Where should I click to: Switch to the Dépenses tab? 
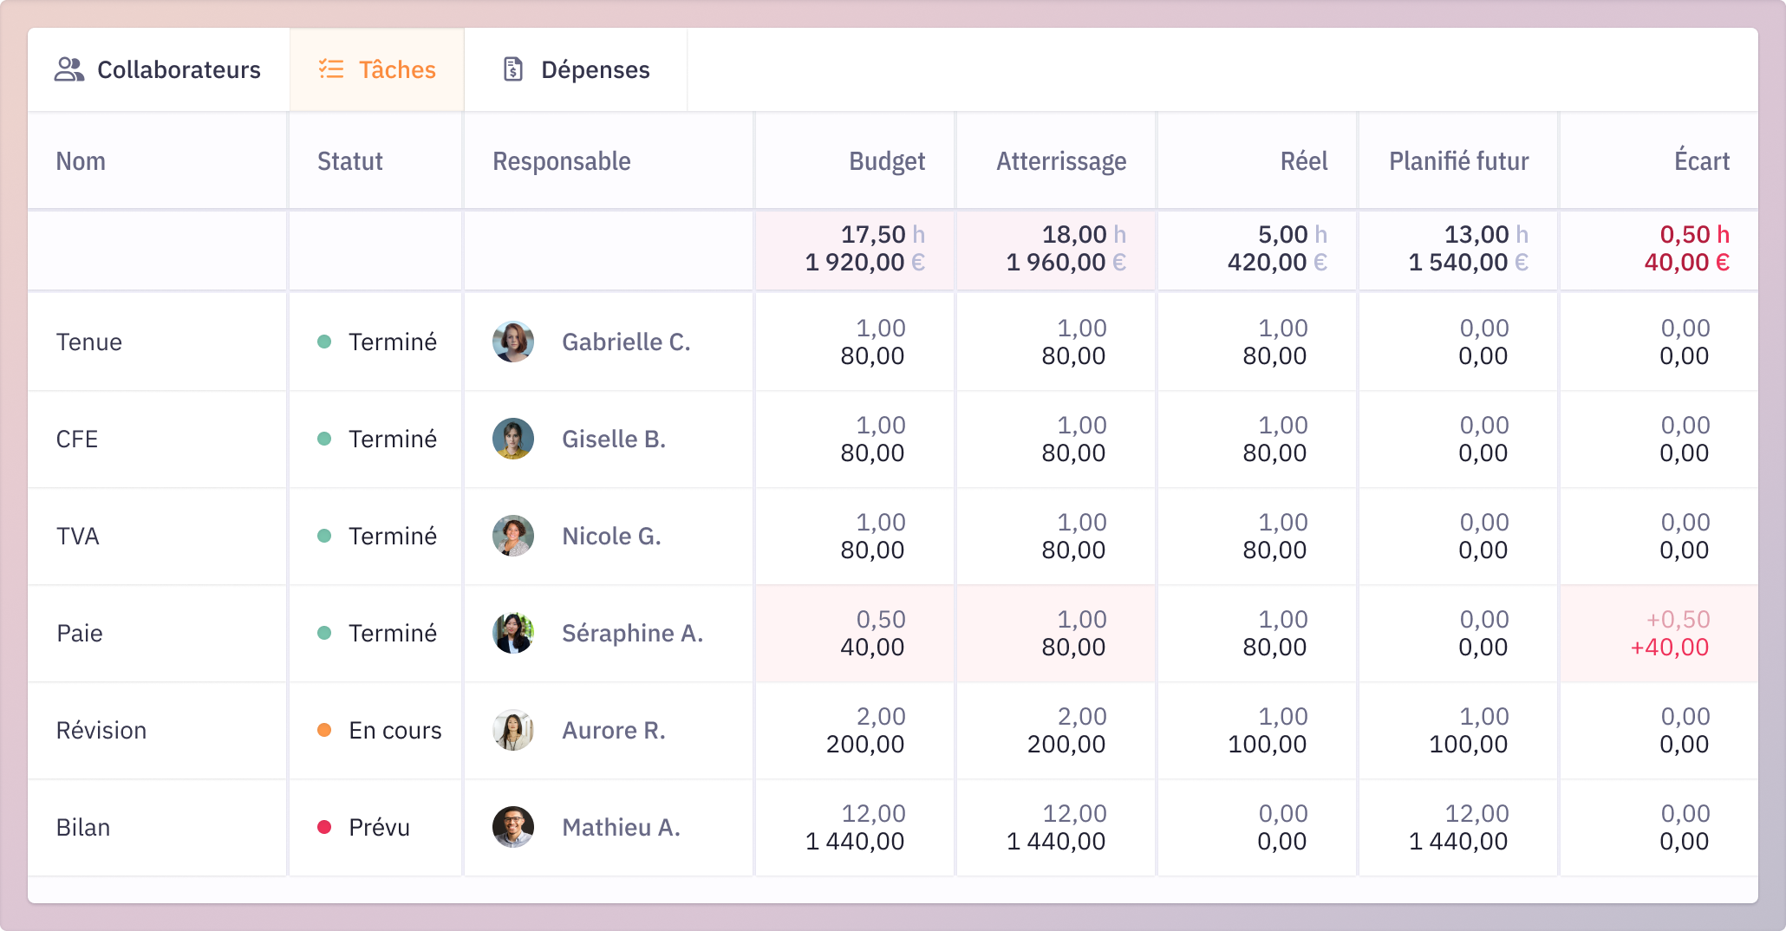(576, 69)
